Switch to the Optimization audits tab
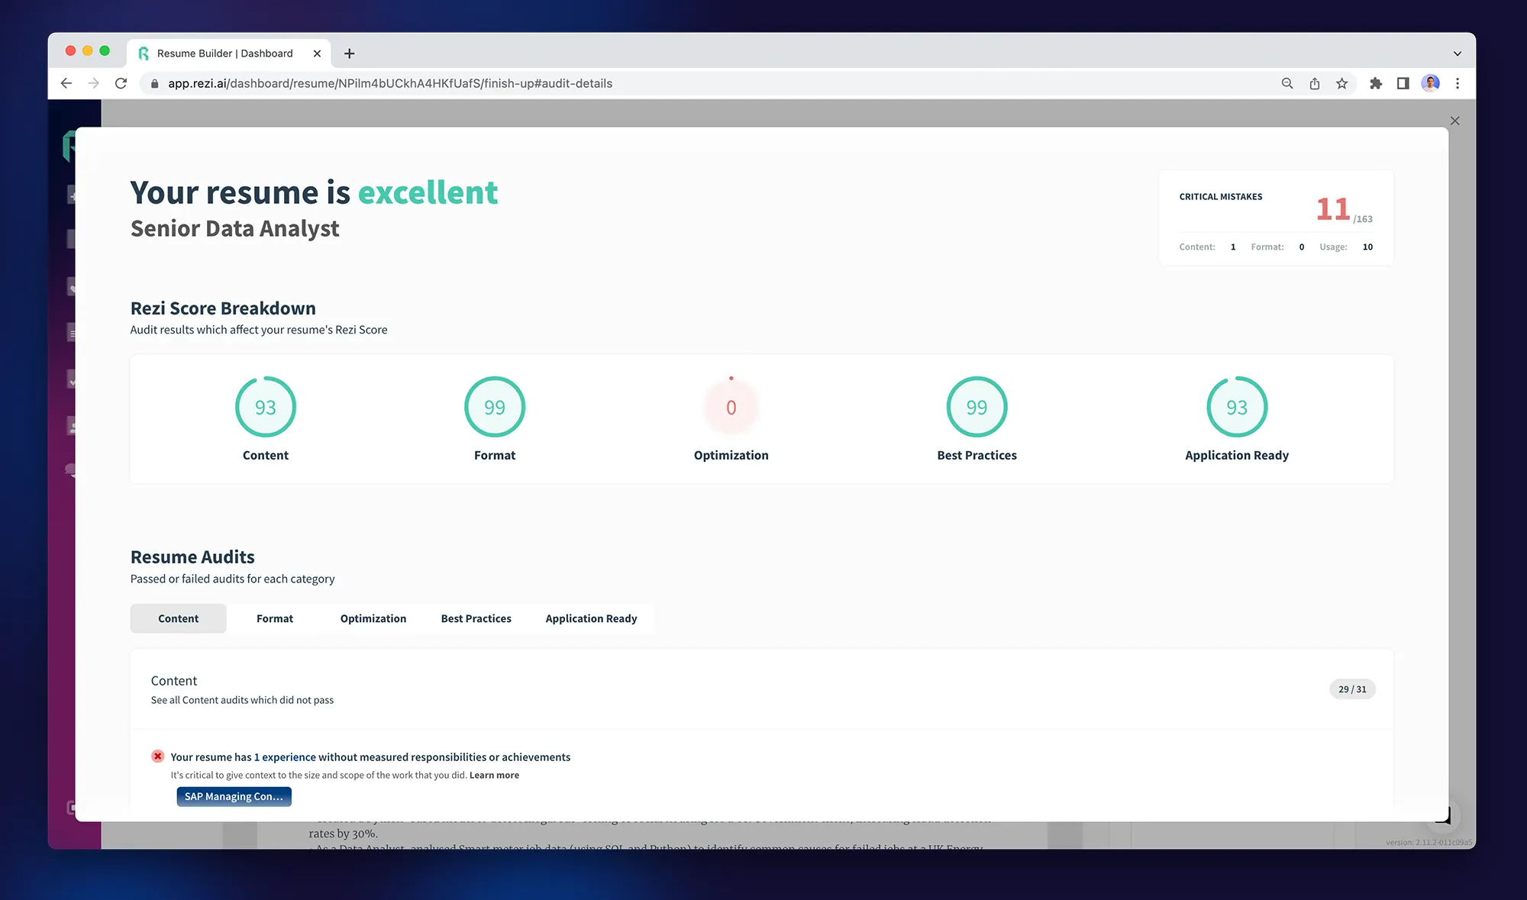 373,618
